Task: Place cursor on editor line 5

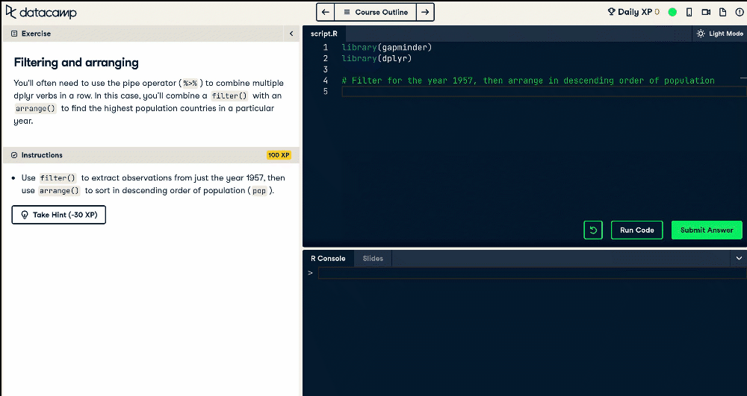Action: click(544, 91)
